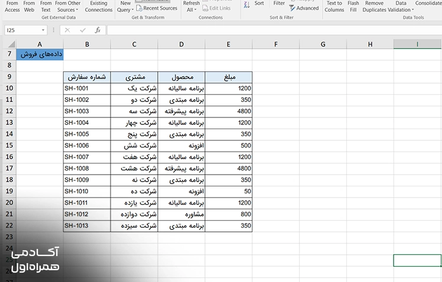Select column C header

pyautogui.click(x=134, y=44)
